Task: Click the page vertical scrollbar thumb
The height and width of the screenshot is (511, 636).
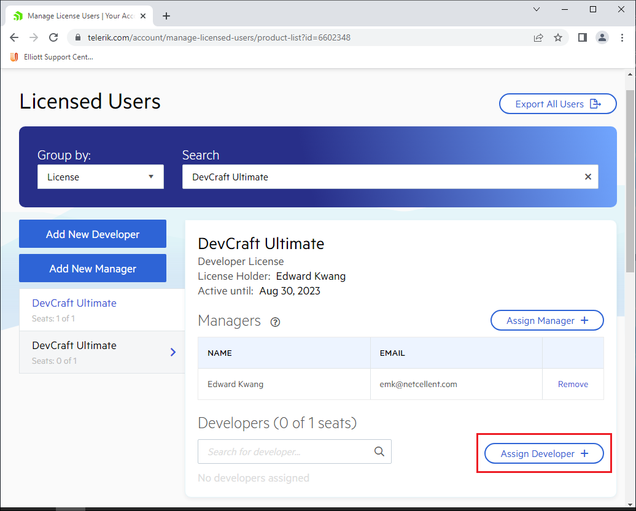Action: (630, 181)
